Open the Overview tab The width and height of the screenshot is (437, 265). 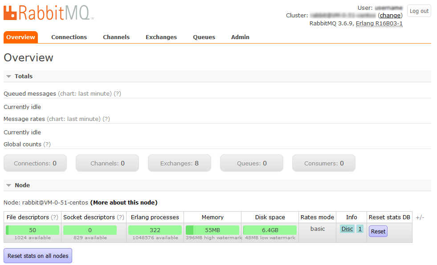point(20,37)
